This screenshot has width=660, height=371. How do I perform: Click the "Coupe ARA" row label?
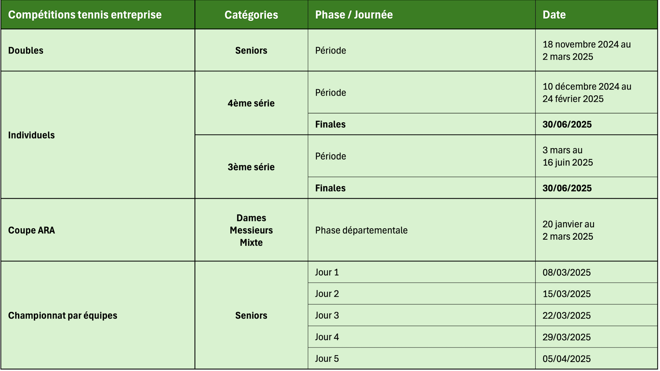coord(32,230)
